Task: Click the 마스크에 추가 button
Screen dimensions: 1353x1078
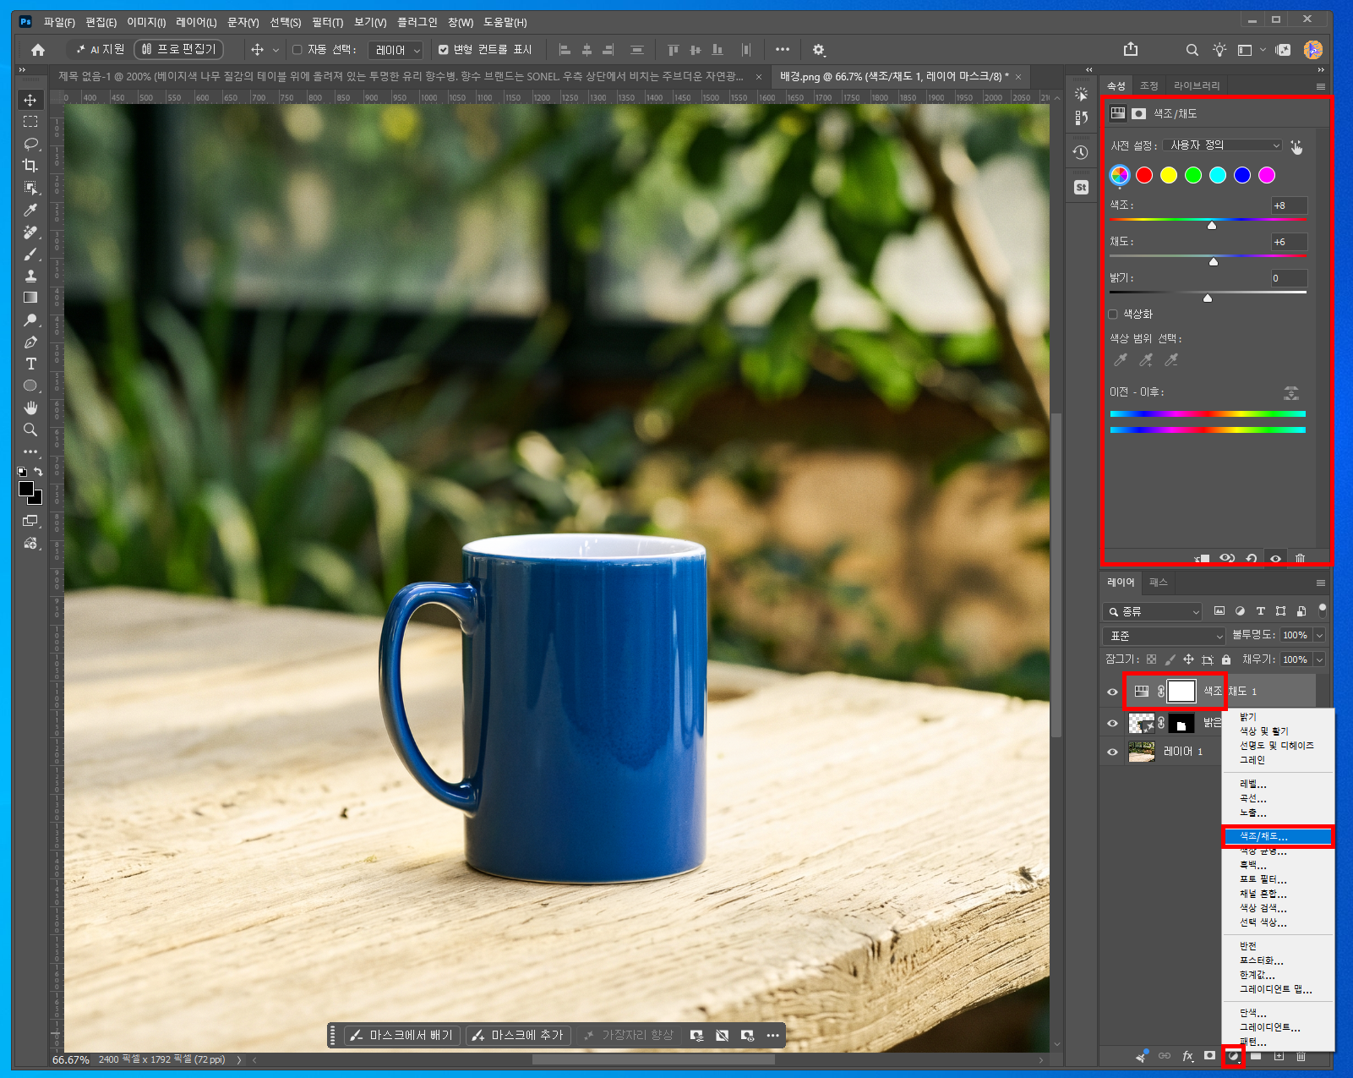Action: pos(518,1035)
